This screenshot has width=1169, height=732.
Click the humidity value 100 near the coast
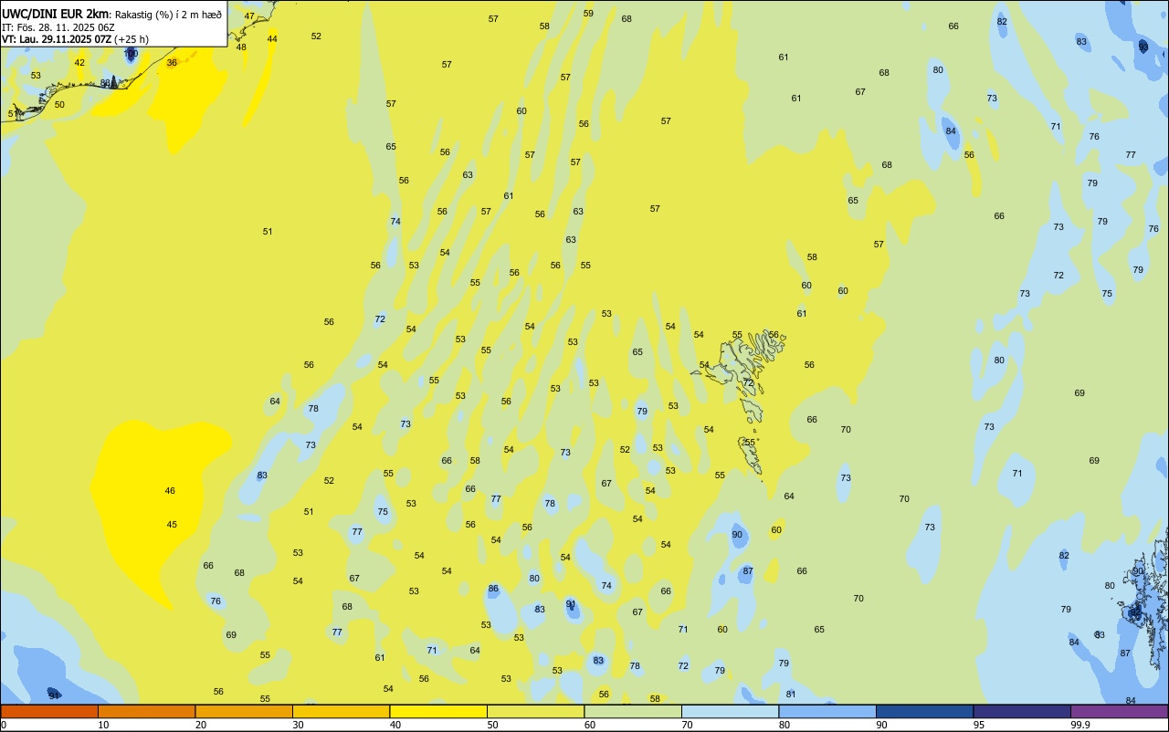click(131, 54)
